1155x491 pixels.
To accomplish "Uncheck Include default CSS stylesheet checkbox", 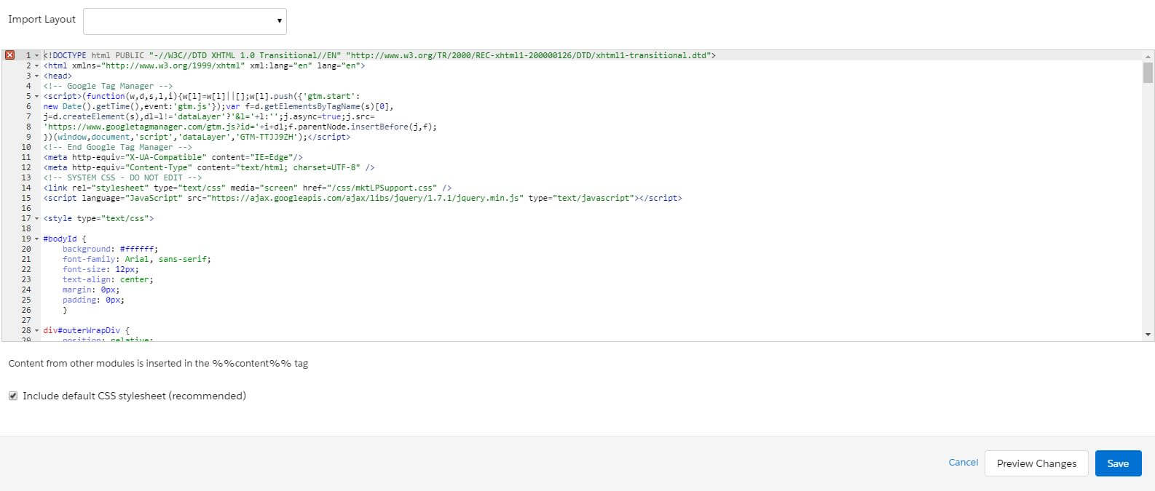I will pyautogui.click(x=13, y=396).
